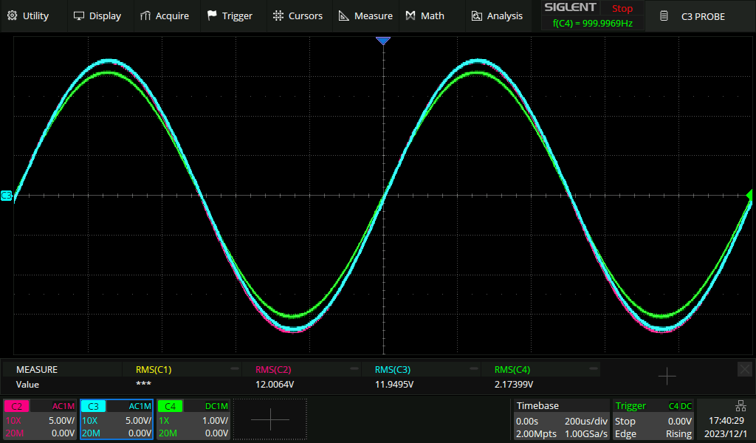This screenshot has height=443, width=756.
Task: Open the Math menu
Action: tap(425, 16)
